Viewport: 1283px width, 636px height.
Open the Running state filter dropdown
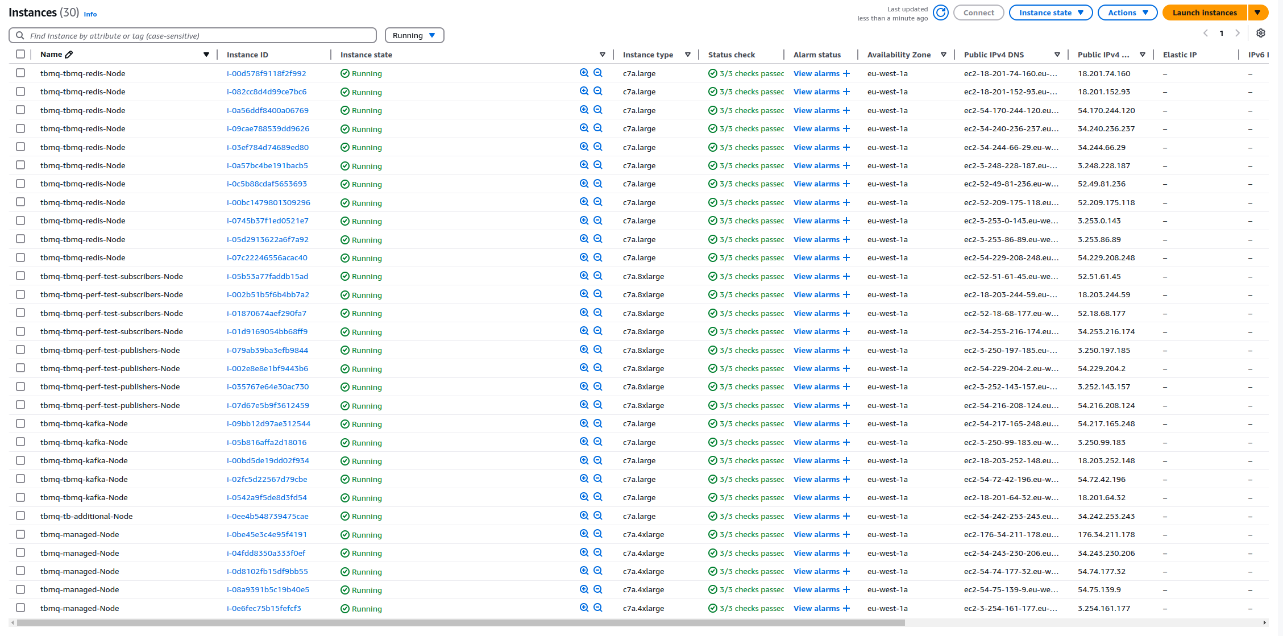414,35
